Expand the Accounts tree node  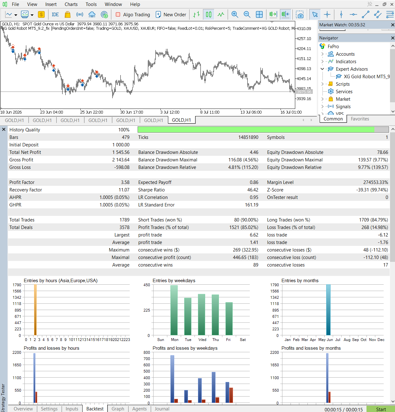322,54
